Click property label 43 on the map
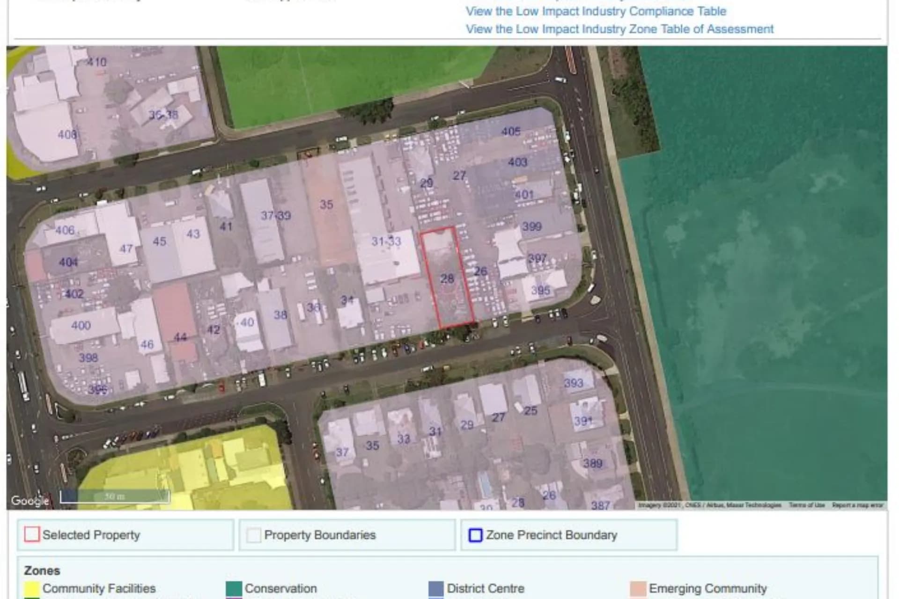 (x=193, y=234)
